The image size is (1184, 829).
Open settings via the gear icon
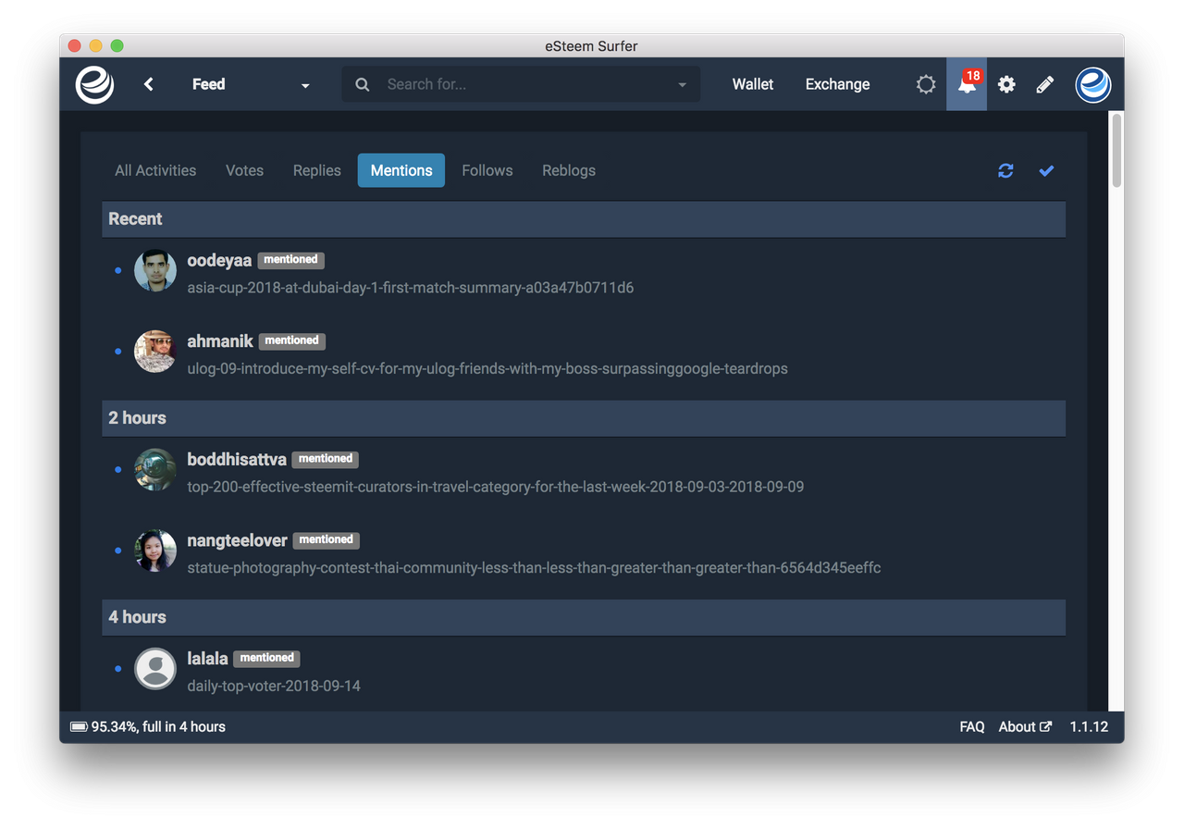[1006, 84]
